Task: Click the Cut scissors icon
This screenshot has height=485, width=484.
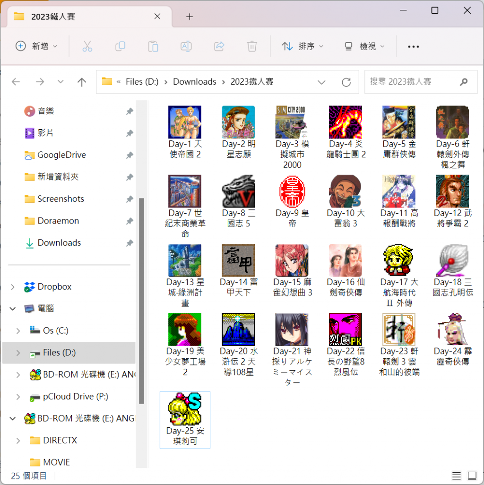Action: tap(87, 46)
